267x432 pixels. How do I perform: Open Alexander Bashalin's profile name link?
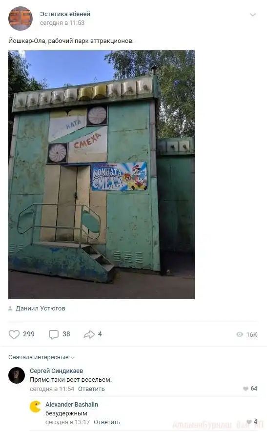(x=72, y=405)
